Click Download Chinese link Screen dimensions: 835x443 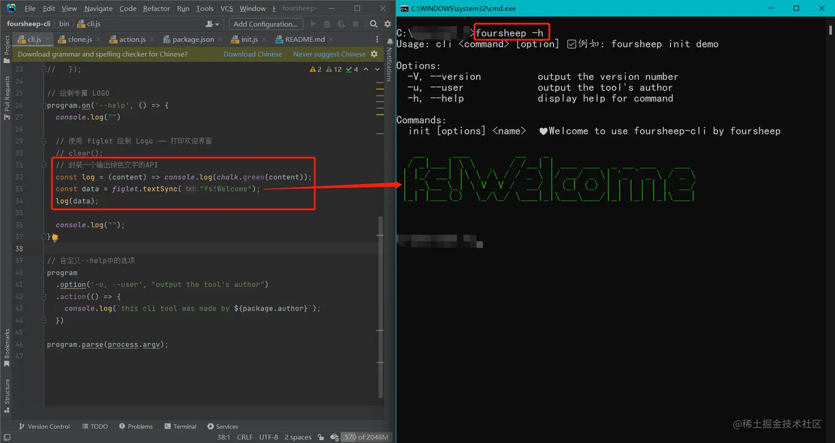pyautogui.click(x=252, y=54)
